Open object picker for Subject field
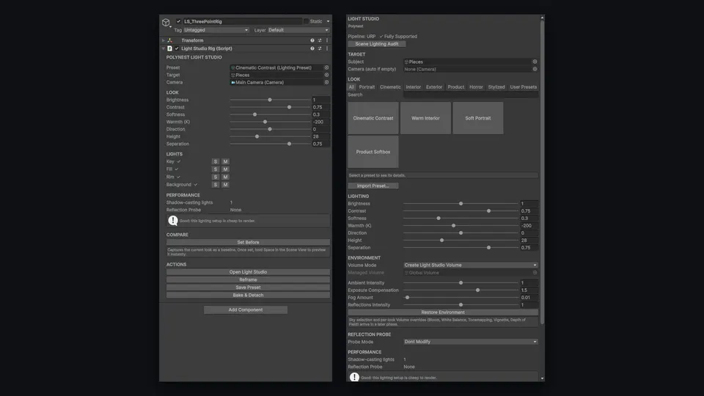This screenshot has height=396, width=704. click(535, 62)
